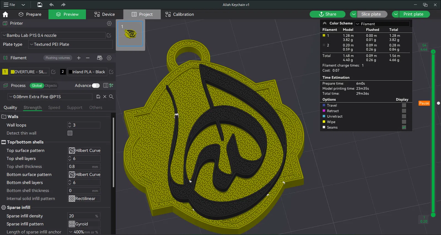The image size is (441, 235).
Task: Click the save file icon
Action: point(40,5)
